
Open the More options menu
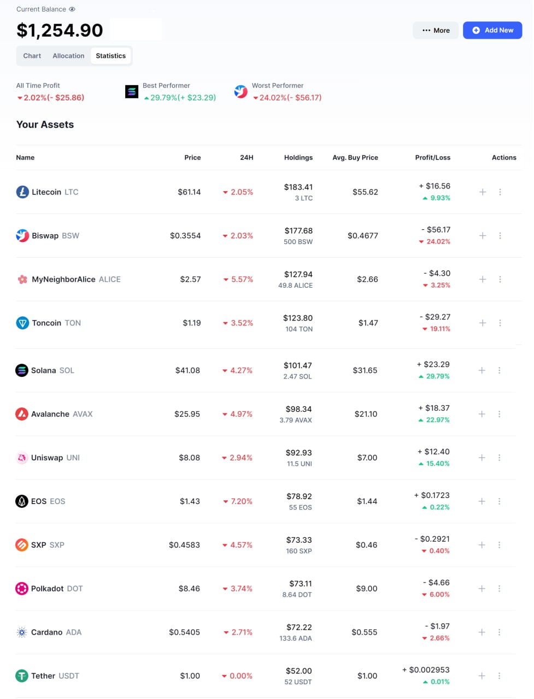point(436,31)
